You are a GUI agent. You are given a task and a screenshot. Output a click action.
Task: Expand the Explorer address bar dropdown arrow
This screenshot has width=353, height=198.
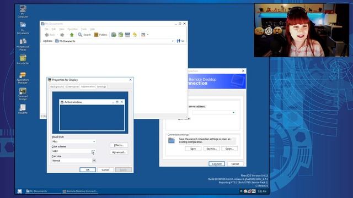tap(173, 41)
